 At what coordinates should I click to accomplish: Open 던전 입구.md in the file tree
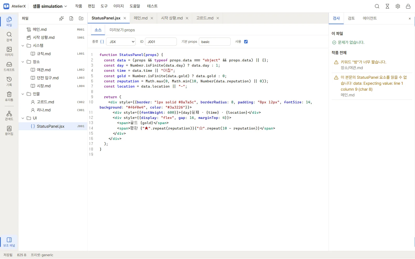53,78
